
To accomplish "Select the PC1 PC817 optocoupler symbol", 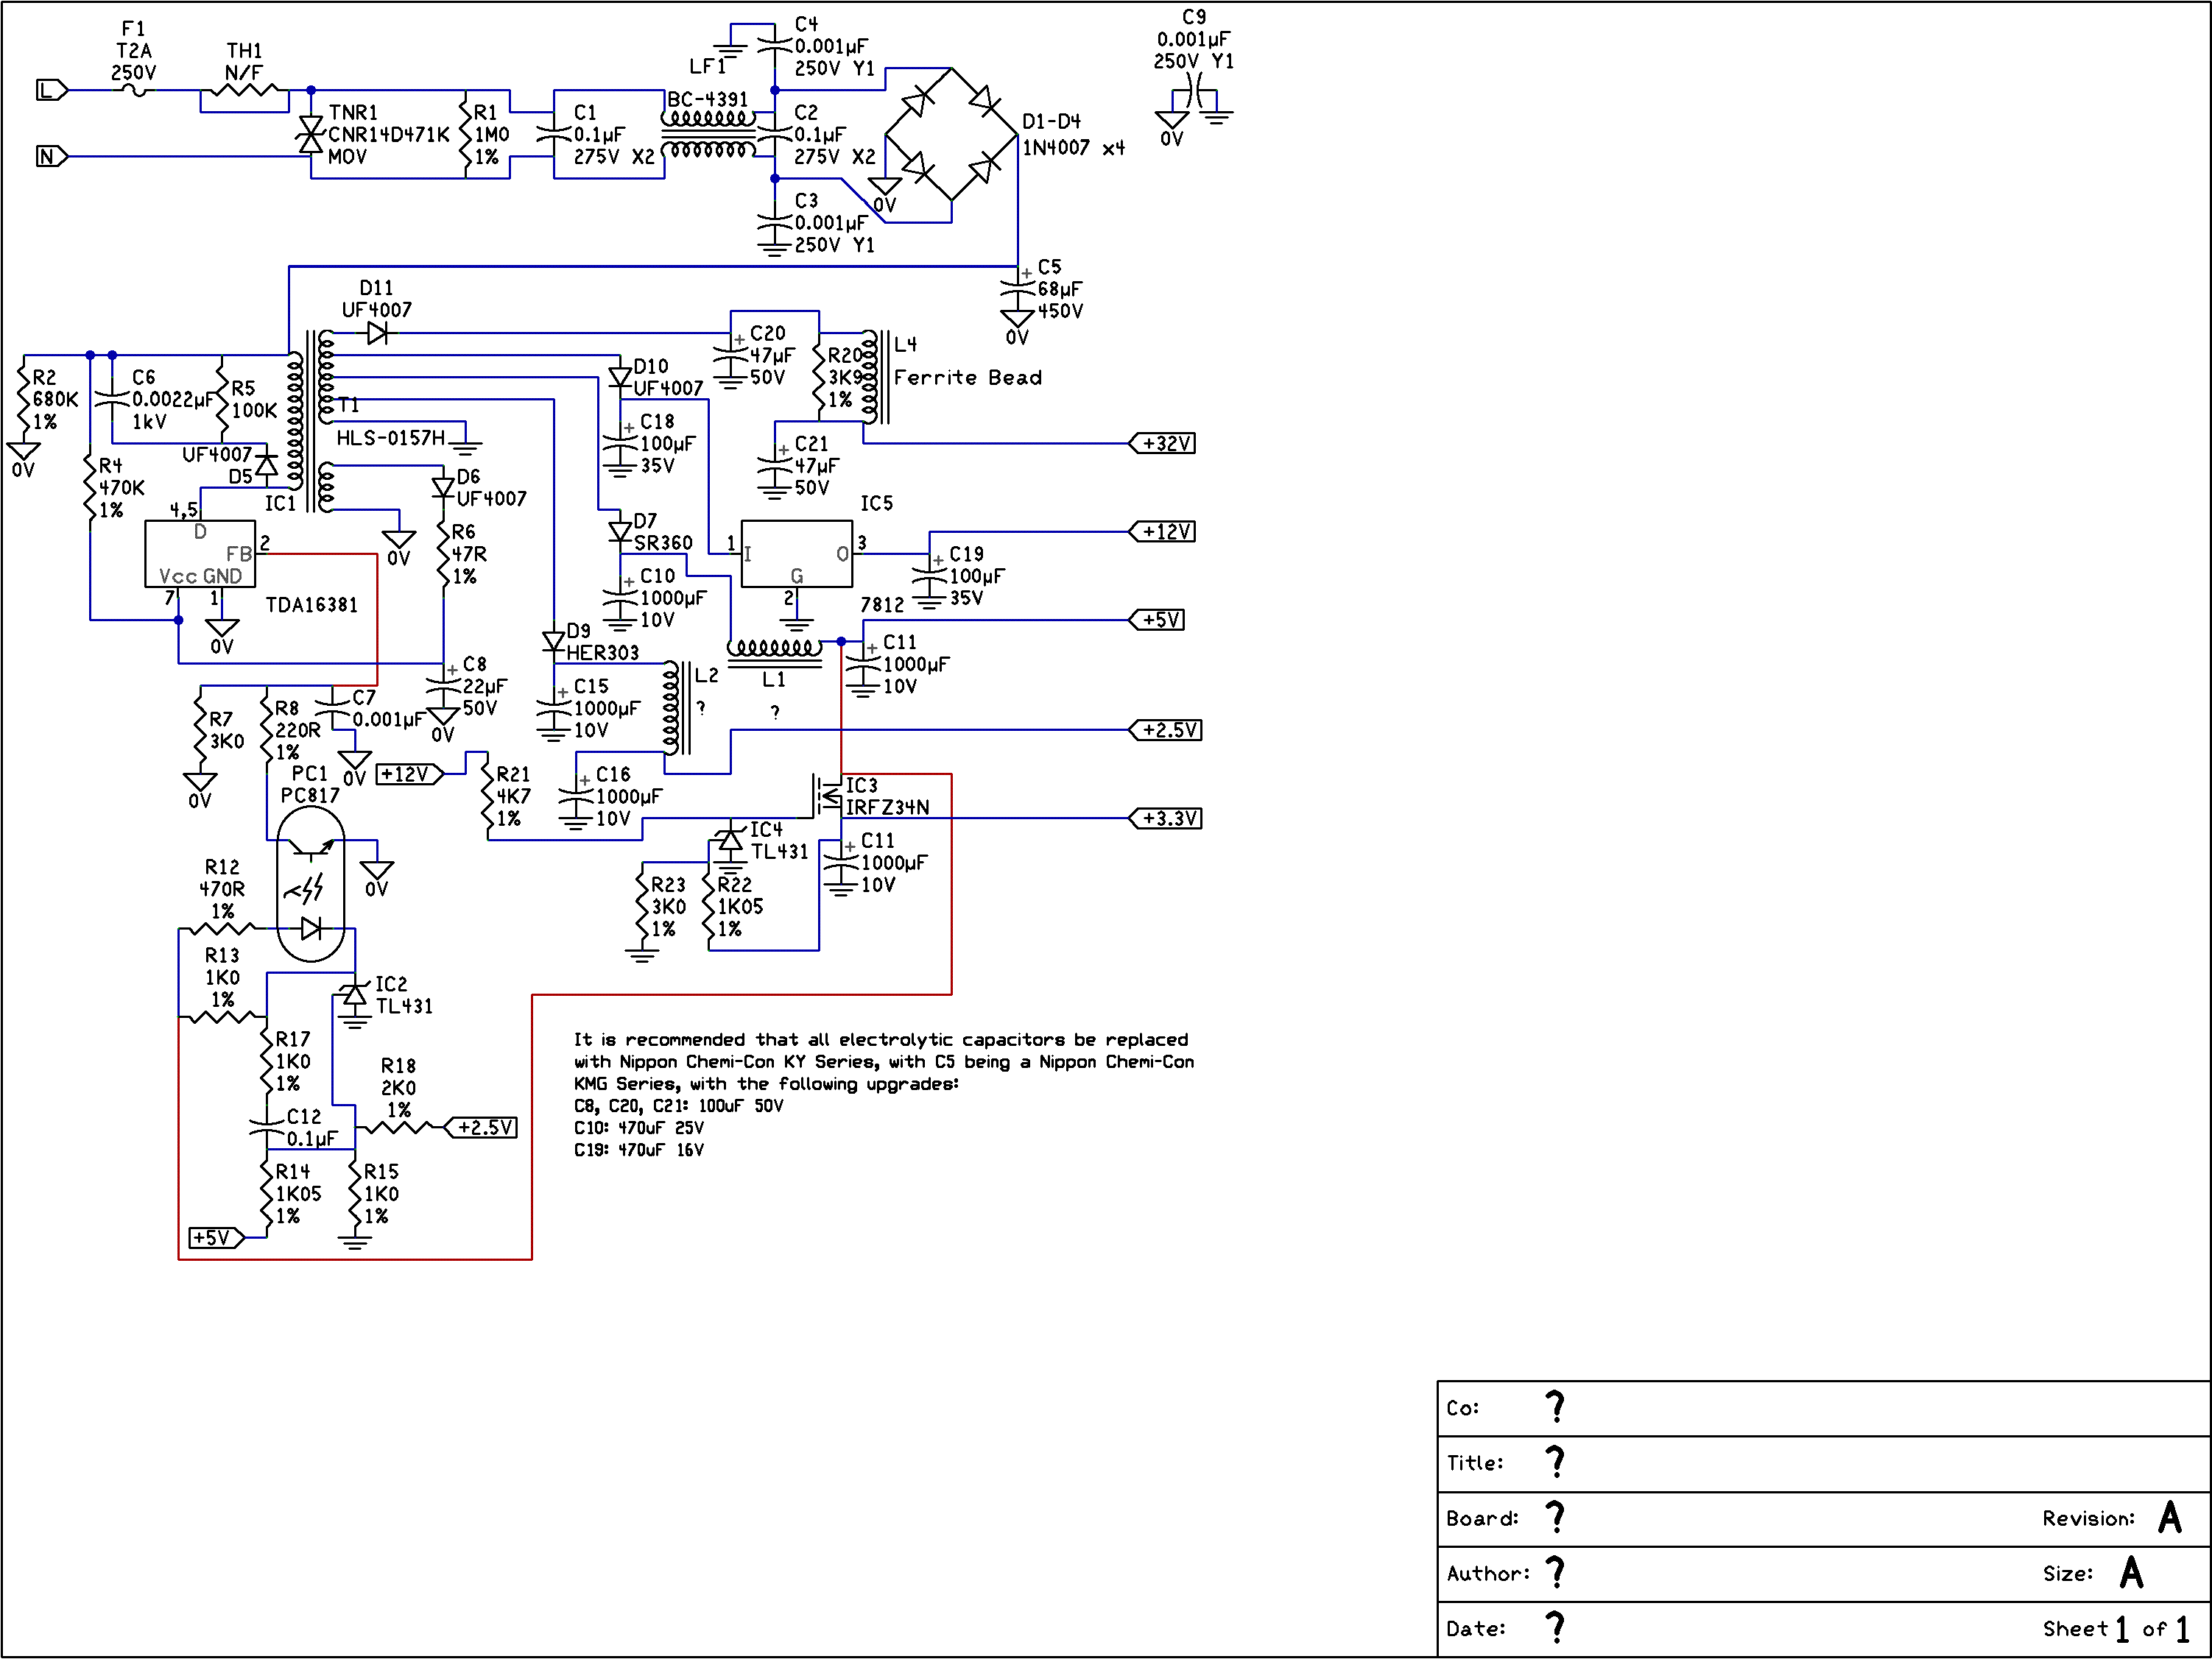I will pos(311,885).
